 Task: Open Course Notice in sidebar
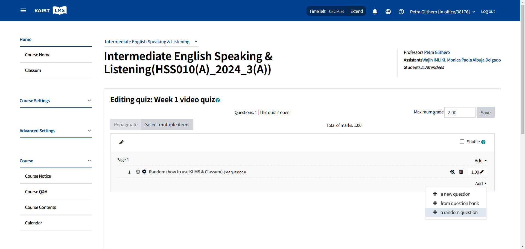click(x=38, y=176)
